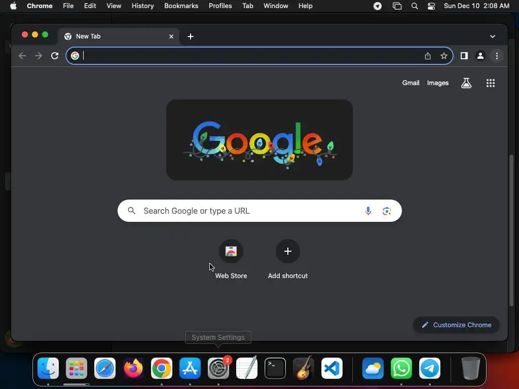Open the profile avatar menu
Image resolution: width=519 pixels, height=389 pixels.
(x=480, y=56)
